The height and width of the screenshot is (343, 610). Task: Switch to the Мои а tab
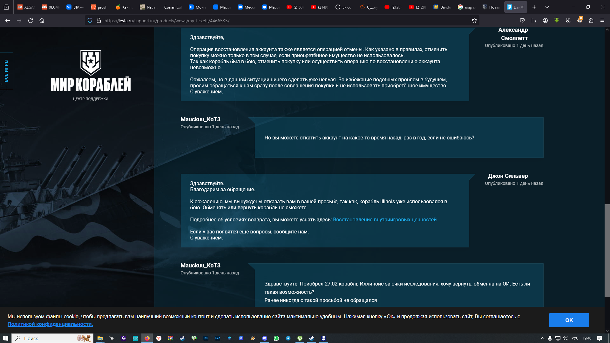click(x=197, y=7)
